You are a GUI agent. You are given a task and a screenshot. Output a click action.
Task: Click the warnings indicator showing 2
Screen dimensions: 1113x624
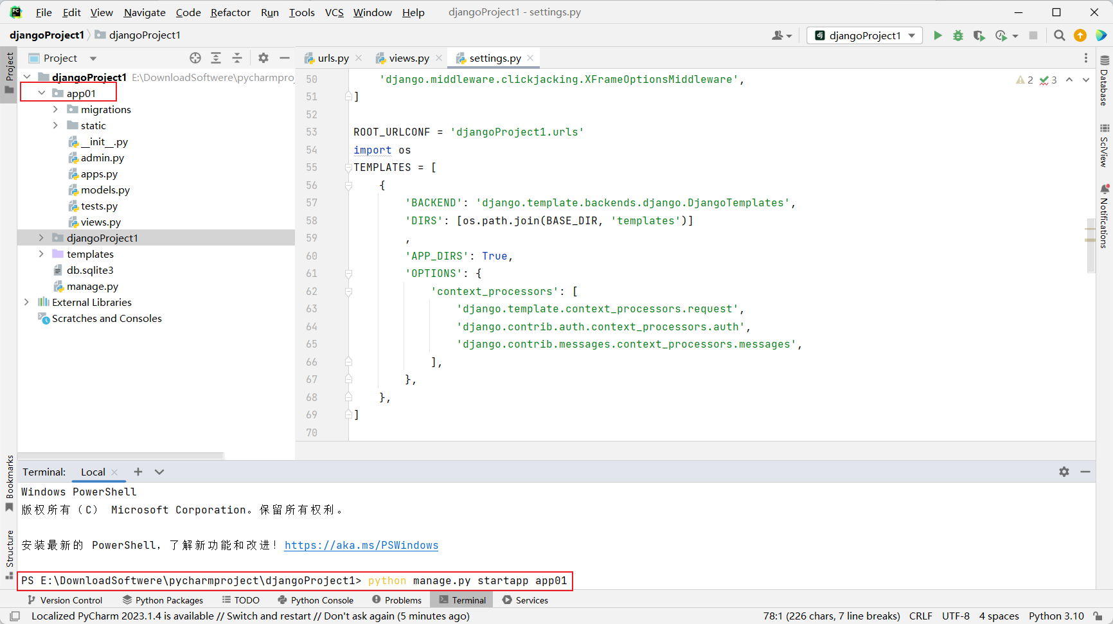[1024, 80]
